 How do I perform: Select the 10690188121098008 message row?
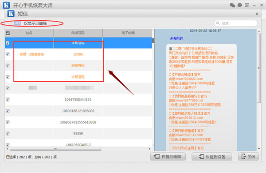(78, 111)
